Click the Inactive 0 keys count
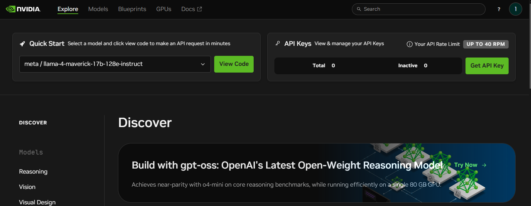The image size is (531, 206). [413, 66]
